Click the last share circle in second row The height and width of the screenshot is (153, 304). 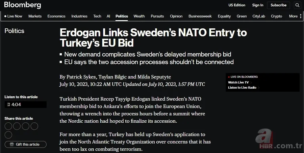point(8,135)
